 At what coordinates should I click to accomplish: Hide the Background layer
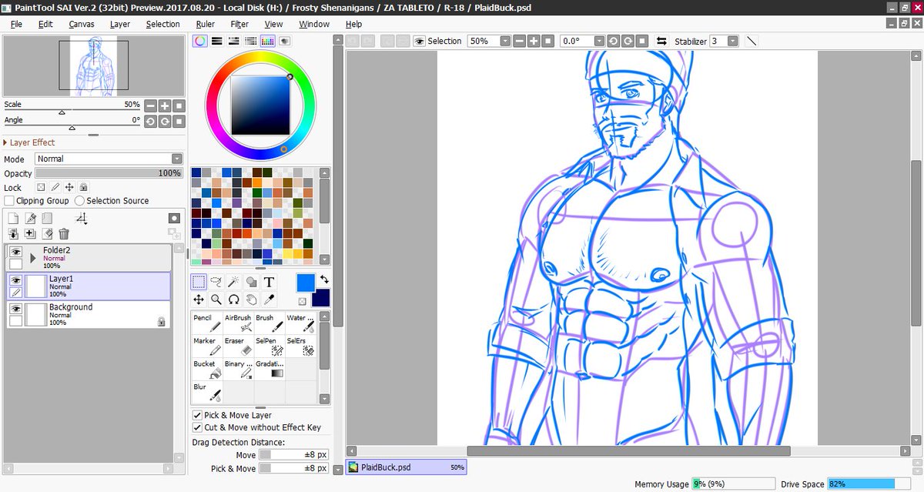15,308
